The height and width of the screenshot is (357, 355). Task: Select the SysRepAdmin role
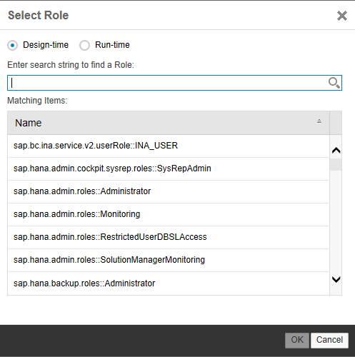(169, 169)
